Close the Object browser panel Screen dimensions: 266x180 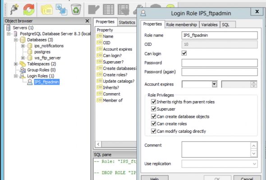(x=87, y=21)
